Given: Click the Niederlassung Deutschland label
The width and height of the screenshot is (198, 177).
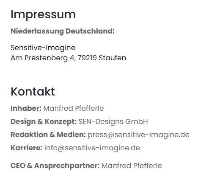Looking at the screenshot, I should tap(63, 31).
